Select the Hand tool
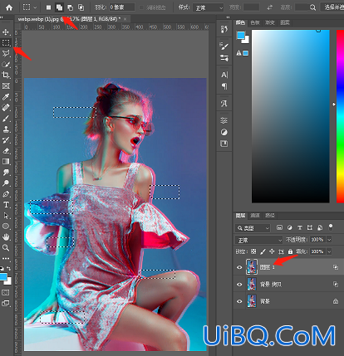Screen dimensions: 344x356 pos(6,237)
